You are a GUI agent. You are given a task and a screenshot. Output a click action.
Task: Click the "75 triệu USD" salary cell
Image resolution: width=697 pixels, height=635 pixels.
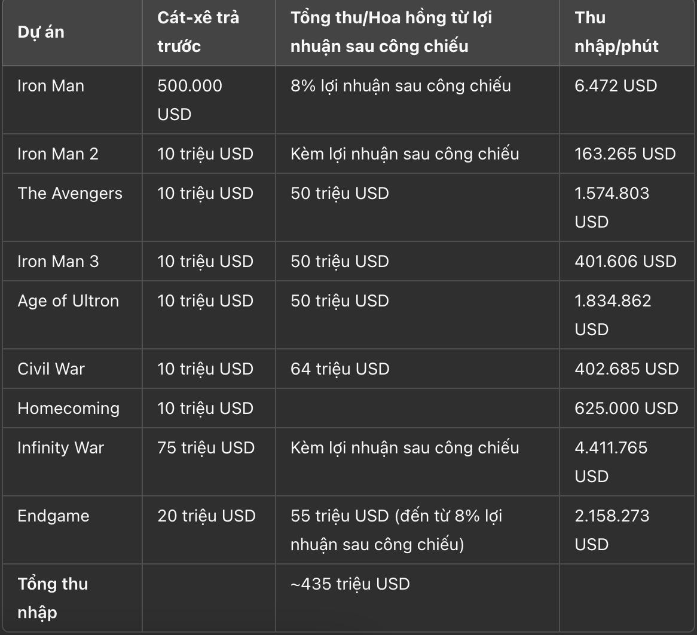click(x=206, y=447)
